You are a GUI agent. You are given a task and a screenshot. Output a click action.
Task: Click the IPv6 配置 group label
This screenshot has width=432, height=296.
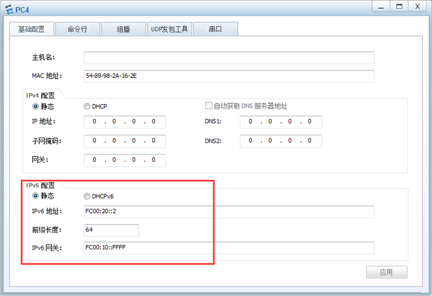click(40, 185)
